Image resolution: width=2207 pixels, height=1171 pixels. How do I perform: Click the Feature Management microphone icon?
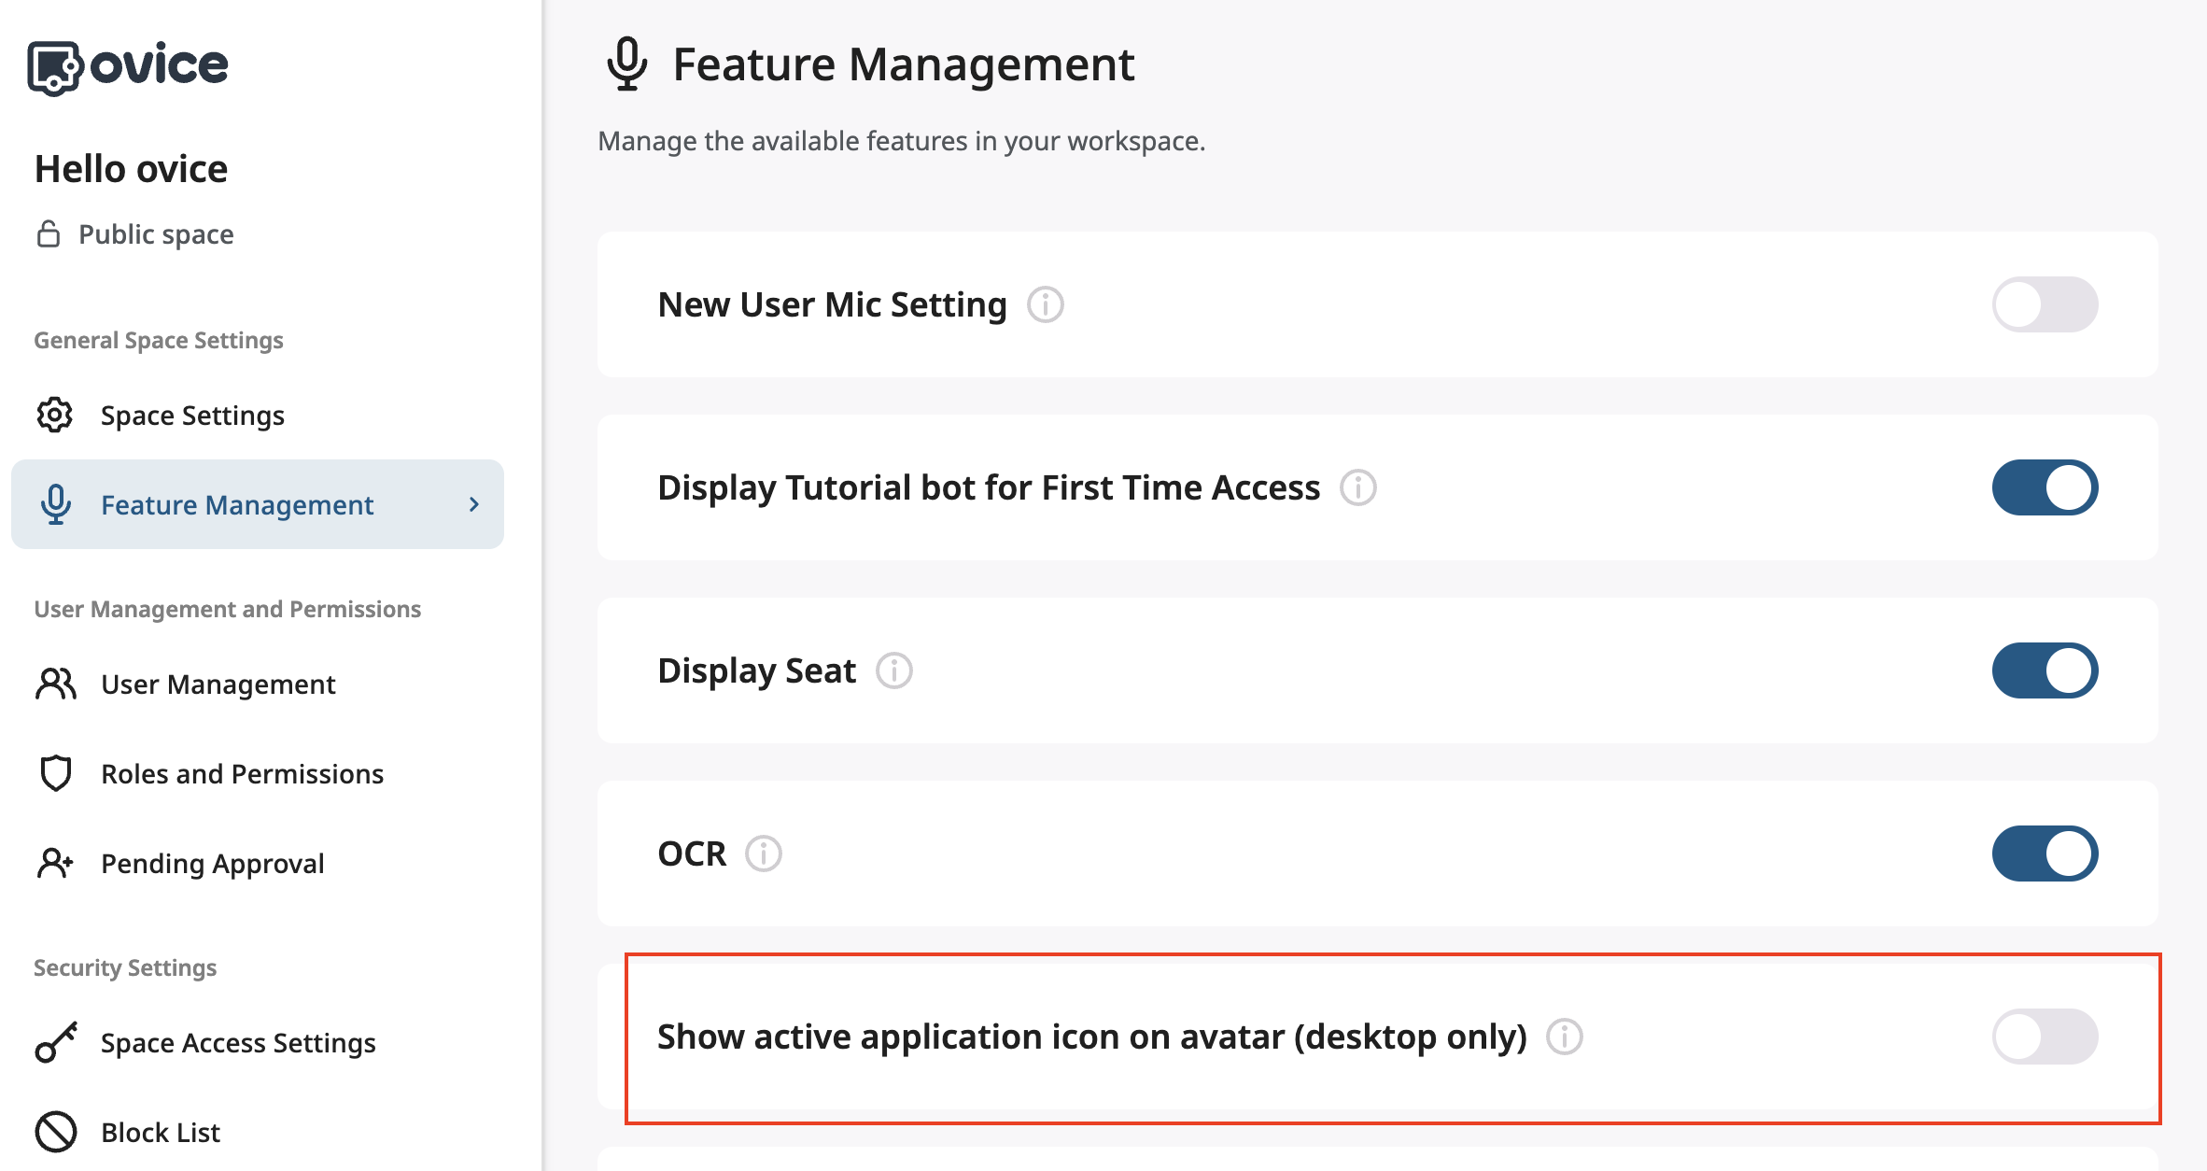[x=57, y=504]
